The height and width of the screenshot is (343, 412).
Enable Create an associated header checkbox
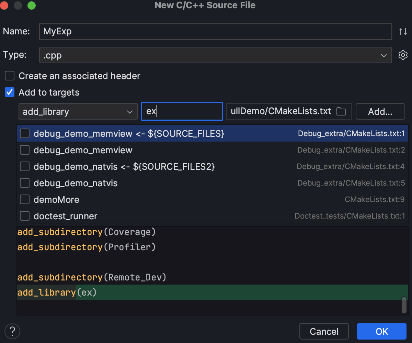(x=10, y=76)
